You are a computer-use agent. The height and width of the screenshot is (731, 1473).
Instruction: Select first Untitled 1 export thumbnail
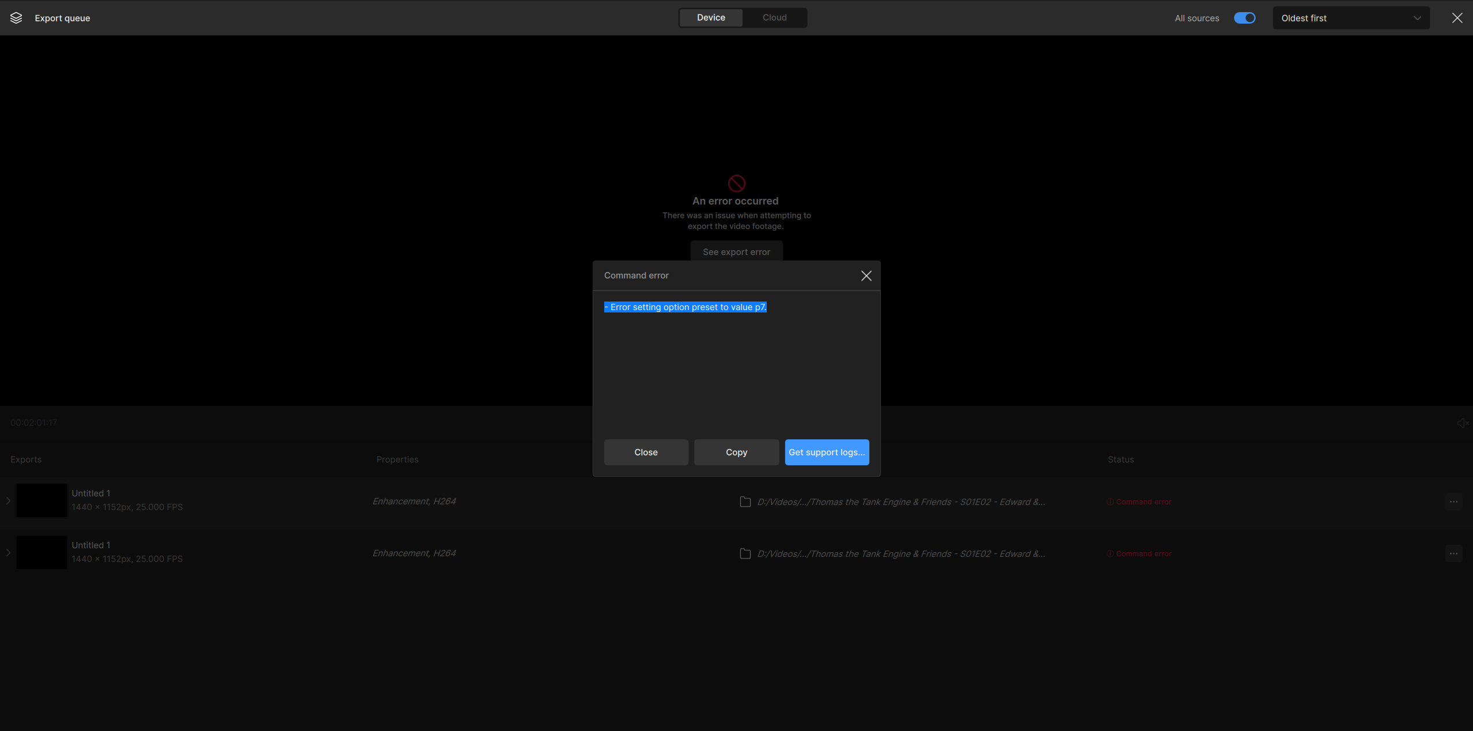pyautogui.click(x=42, y=500)
